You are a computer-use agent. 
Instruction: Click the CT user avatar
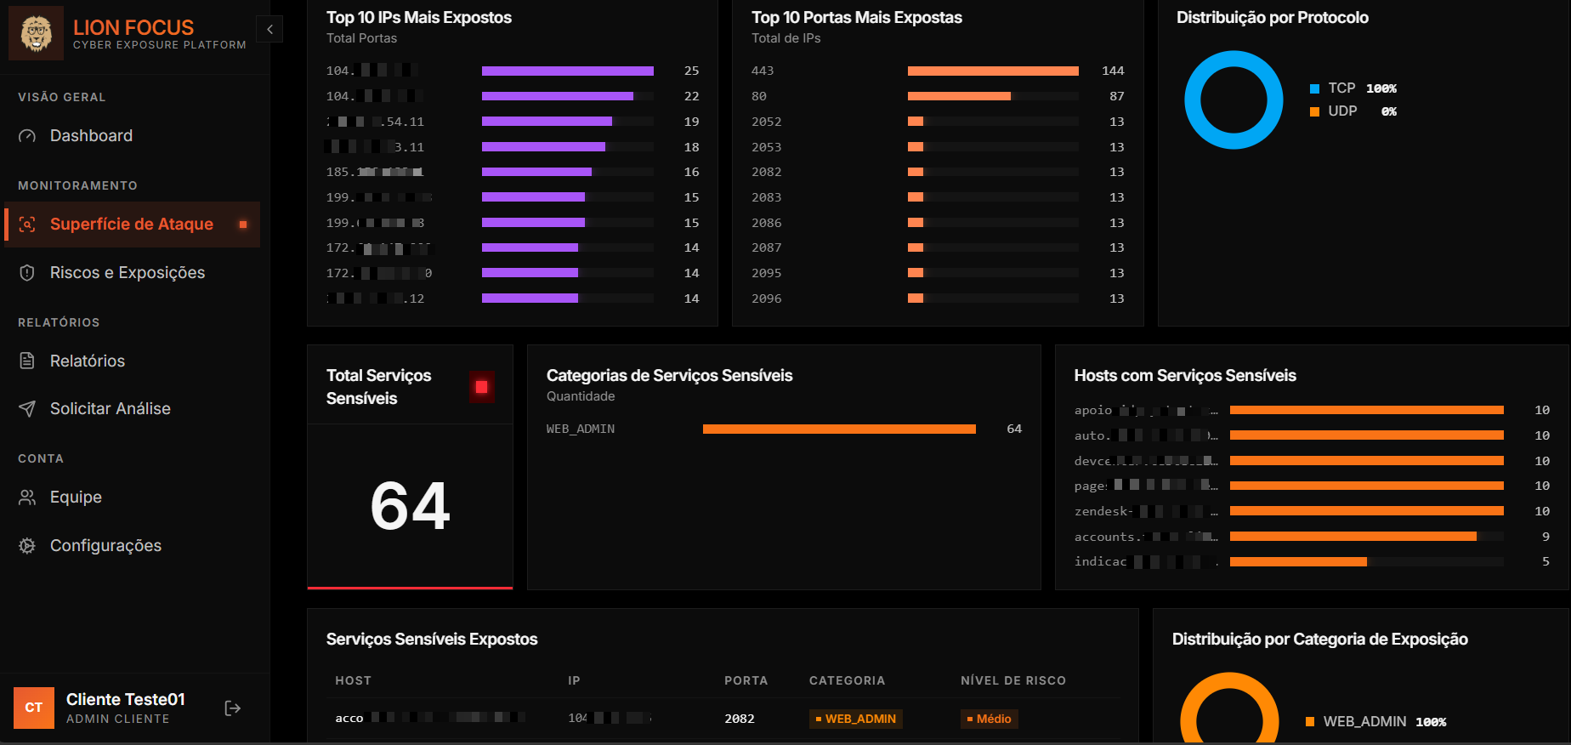click(34, 708)
